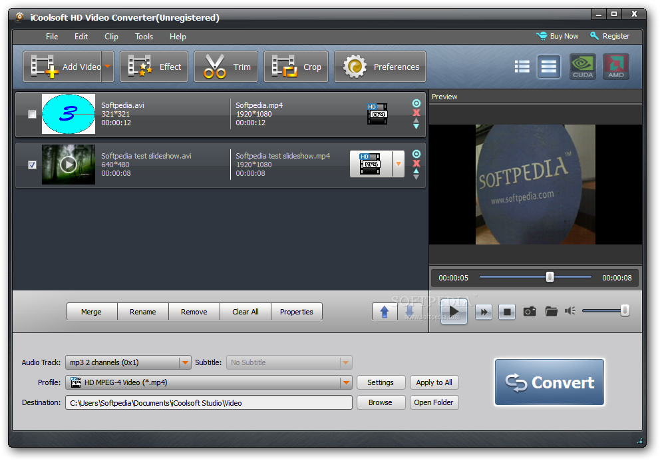Viewport: 660px width, 461px height.
Task: Click the Remove button
Action: tap(194, 312)
